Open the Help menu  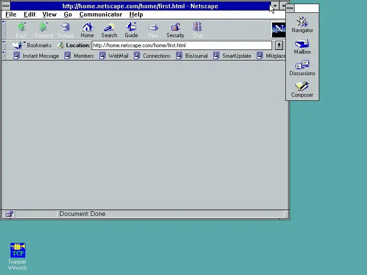(x=136, y=15)
